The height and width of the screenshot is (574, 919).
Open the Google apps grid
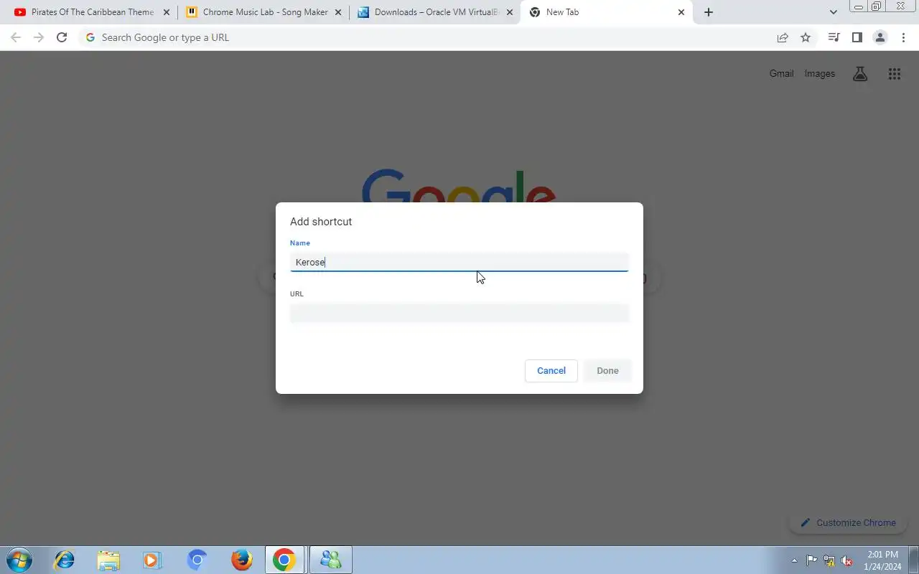[x=894, y=73]
